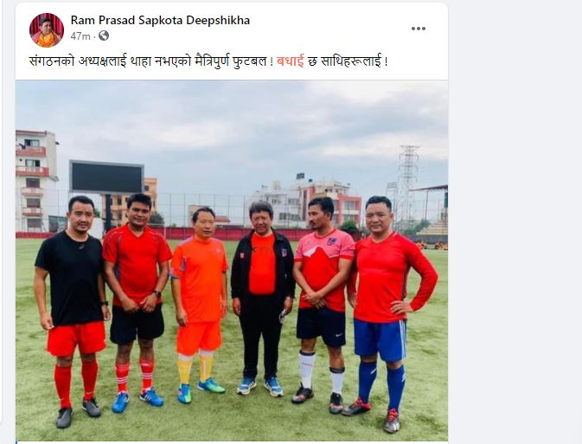Click the man in pink-red patterned jersey
Image resolution: width=582 pixels, height=444 pixels.
[x=323, y=305]
